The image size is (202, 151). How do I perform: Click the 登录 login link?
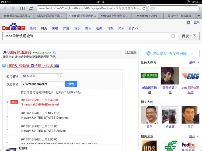197,23
